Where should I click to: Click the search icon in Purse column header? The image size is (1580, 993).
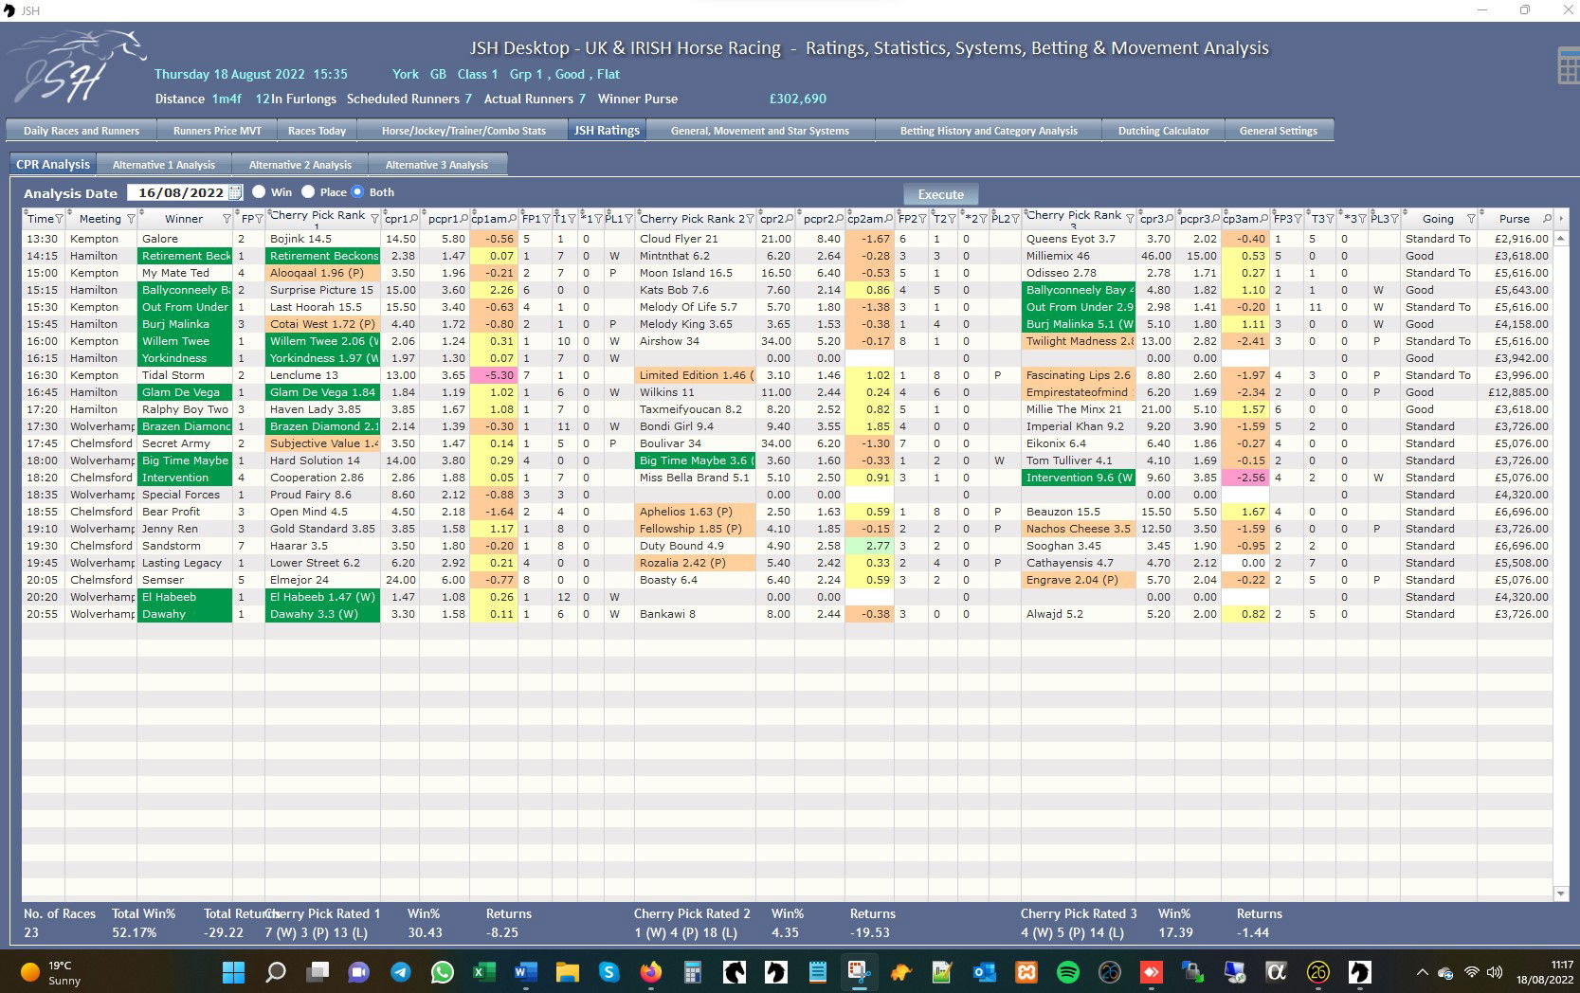point(1547,219)
